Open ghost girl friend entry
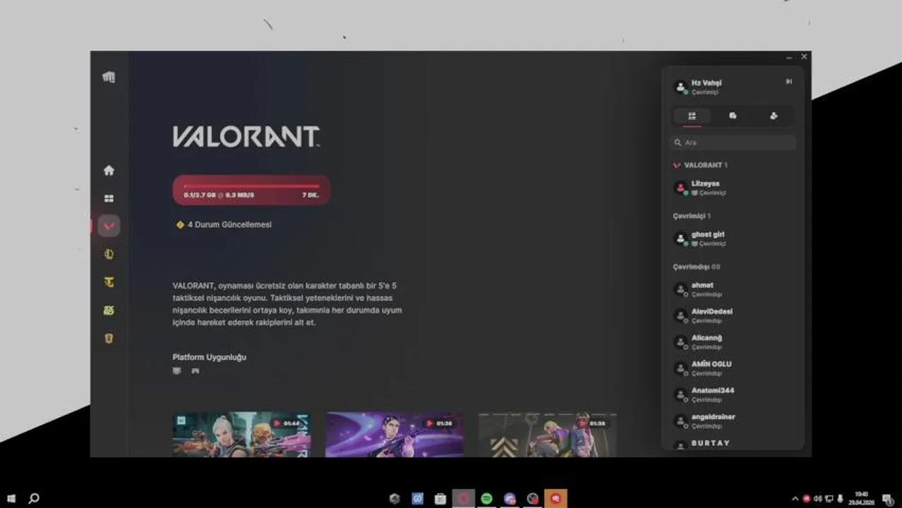 click(733, 238)
